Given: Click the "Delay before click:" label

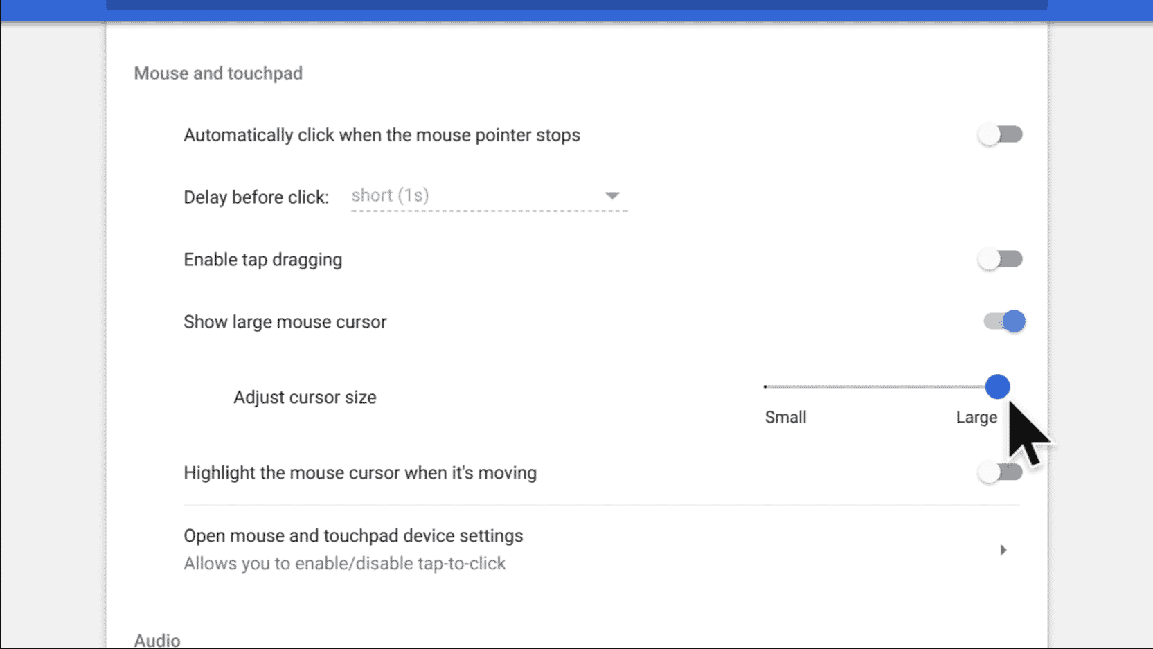Looking at the screenshot, I should coord(256,197).
